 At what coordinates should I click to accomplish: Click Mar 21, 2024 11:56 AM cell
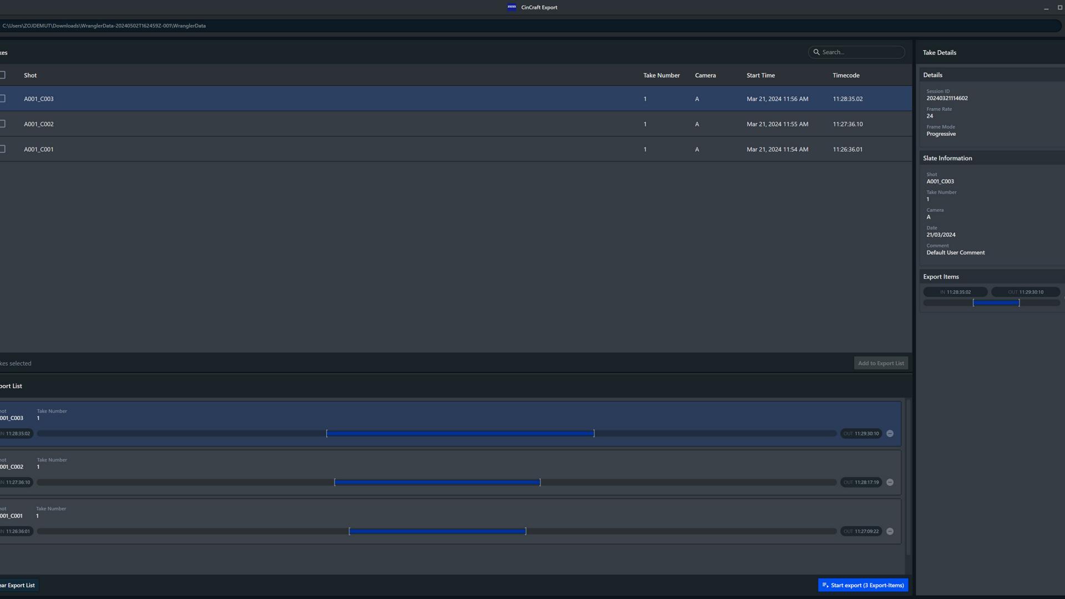point(777,99)
